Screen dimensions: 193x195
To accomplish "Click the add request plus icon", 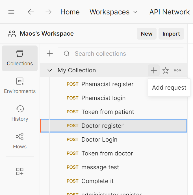I will click(x=154, y=70).
